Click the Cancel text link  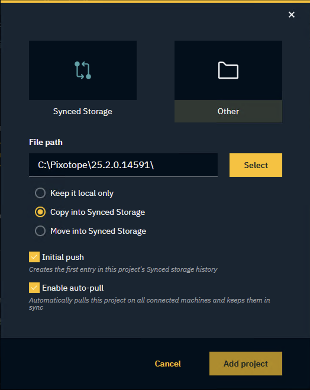pyautogui.click(x=167, y=364)
